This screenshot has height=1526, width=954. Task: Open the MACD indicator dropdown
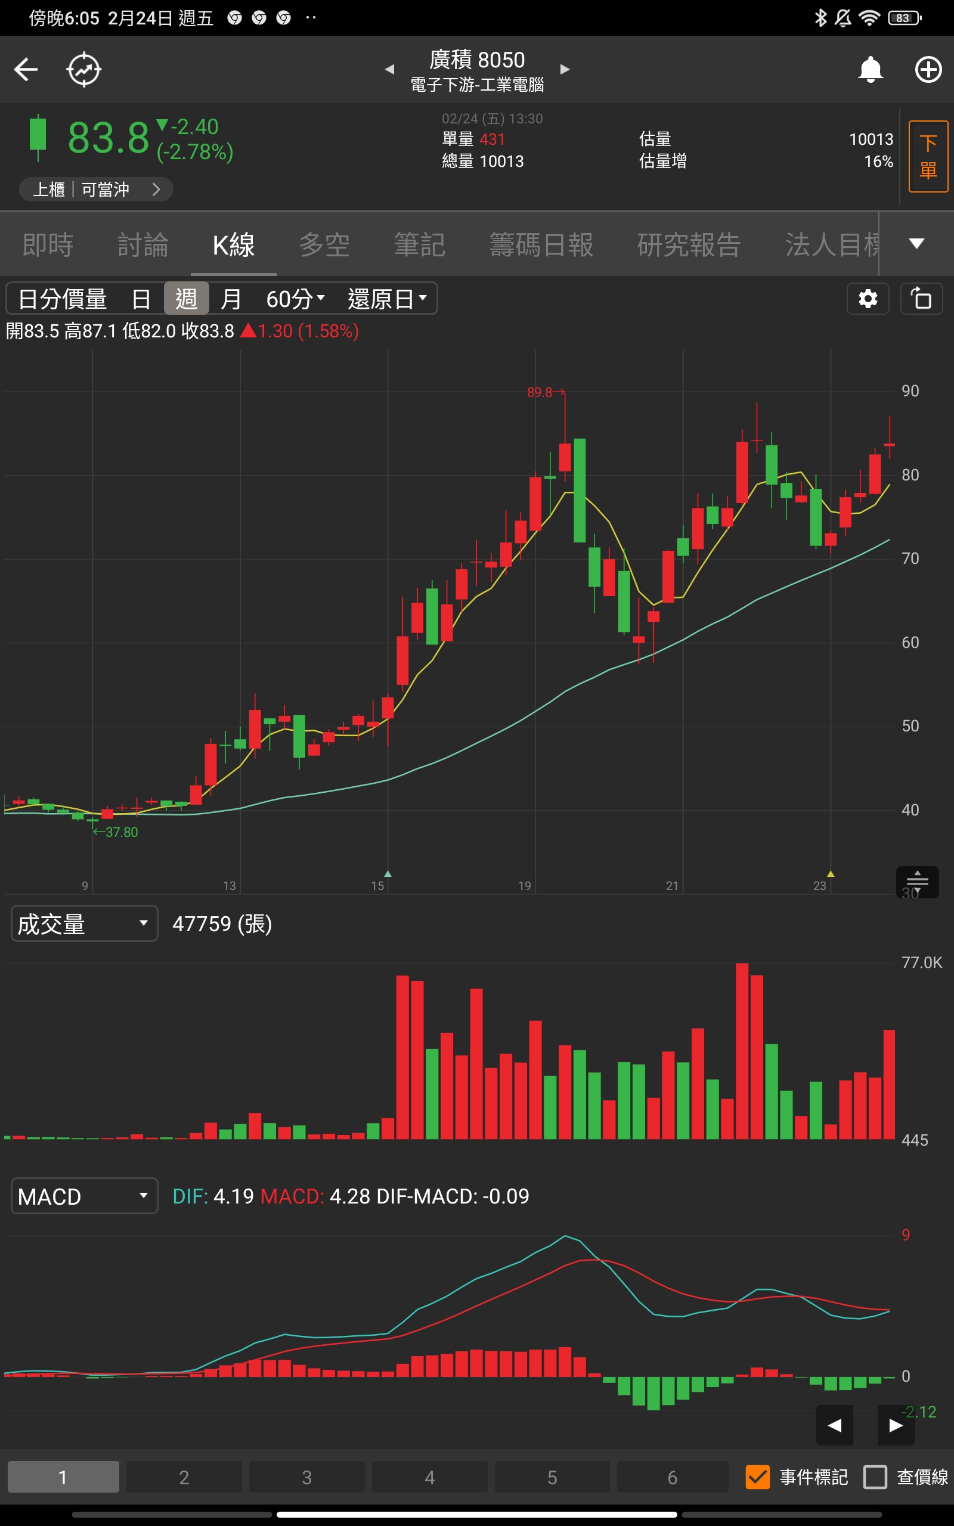(84, 1196)
